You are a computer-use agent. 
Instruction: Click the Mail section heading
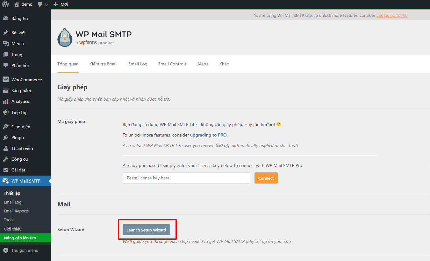tap(64, 204)
